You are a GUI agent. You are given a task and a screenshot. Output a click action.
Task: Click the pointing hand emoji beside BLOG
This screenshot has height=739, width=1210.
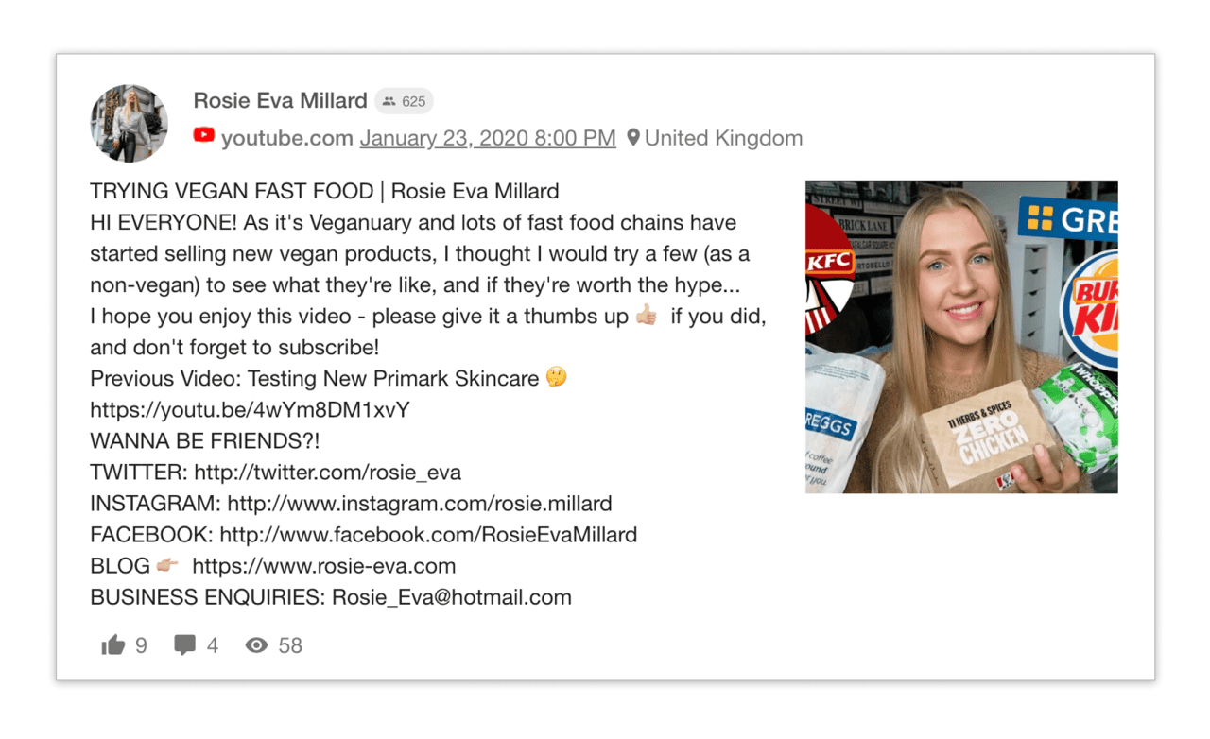(x=167, y=566)
